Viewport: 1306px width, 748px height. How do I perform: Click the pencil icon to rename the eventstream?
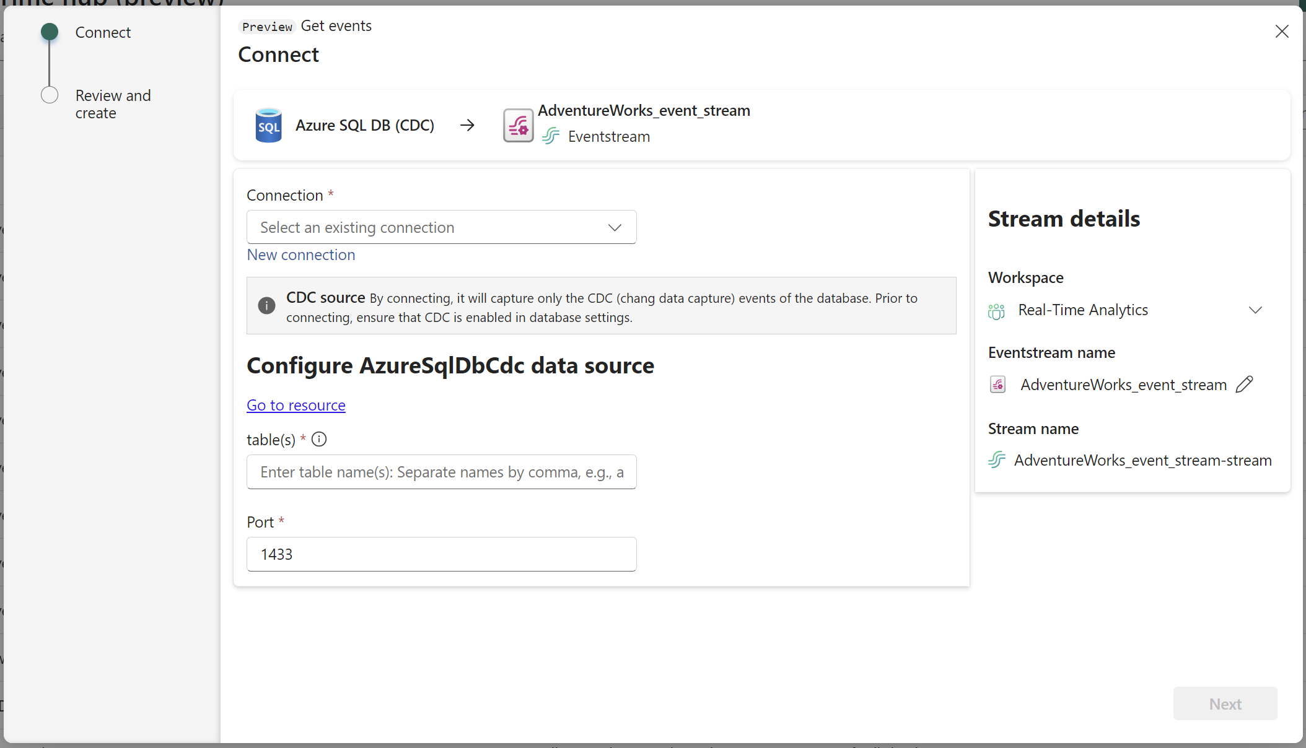pyautogui.click(x=1245, y=384)
